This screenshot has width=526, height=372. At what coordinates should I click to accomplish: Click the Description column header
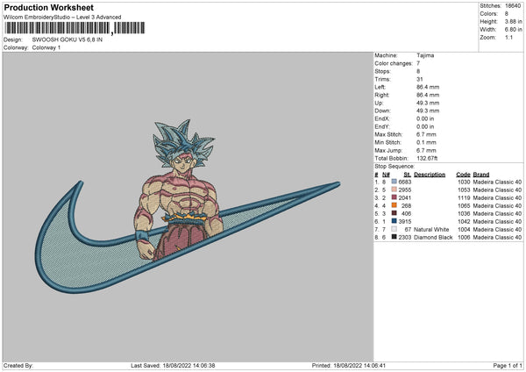click(x=430, y=175)
